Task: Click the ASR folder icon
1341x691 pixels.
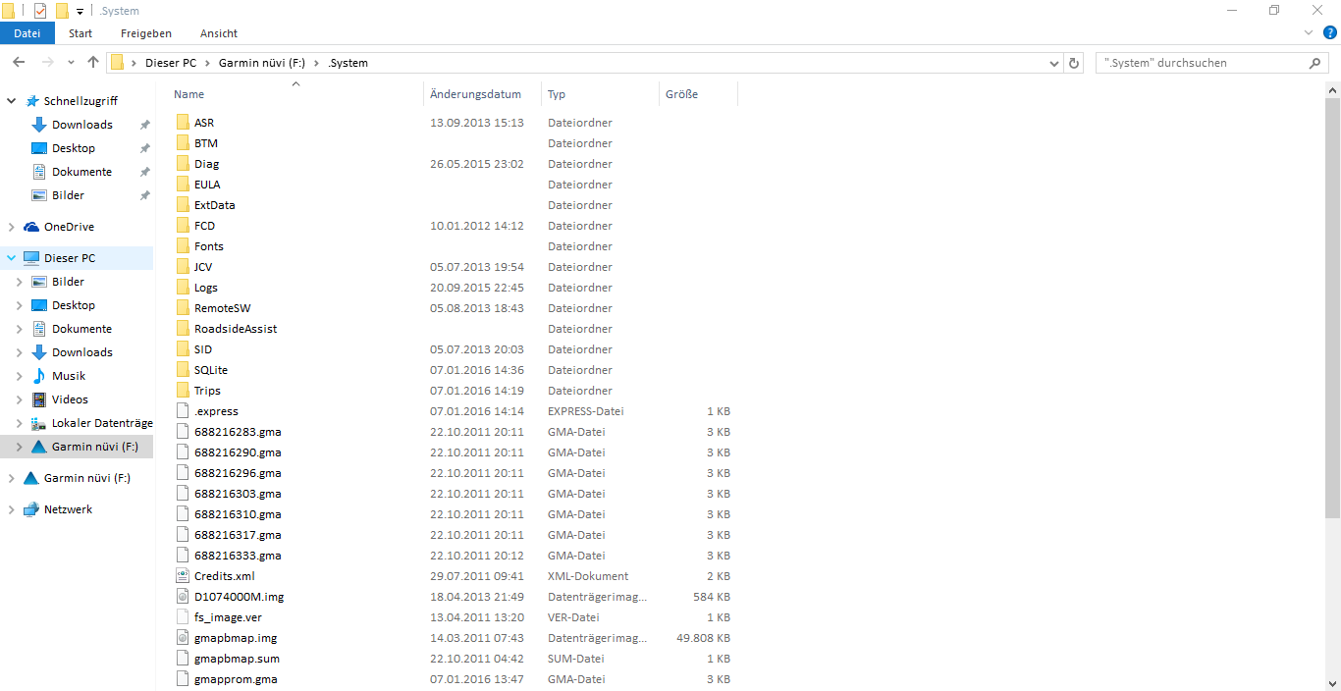Action: tap(183, 123)
